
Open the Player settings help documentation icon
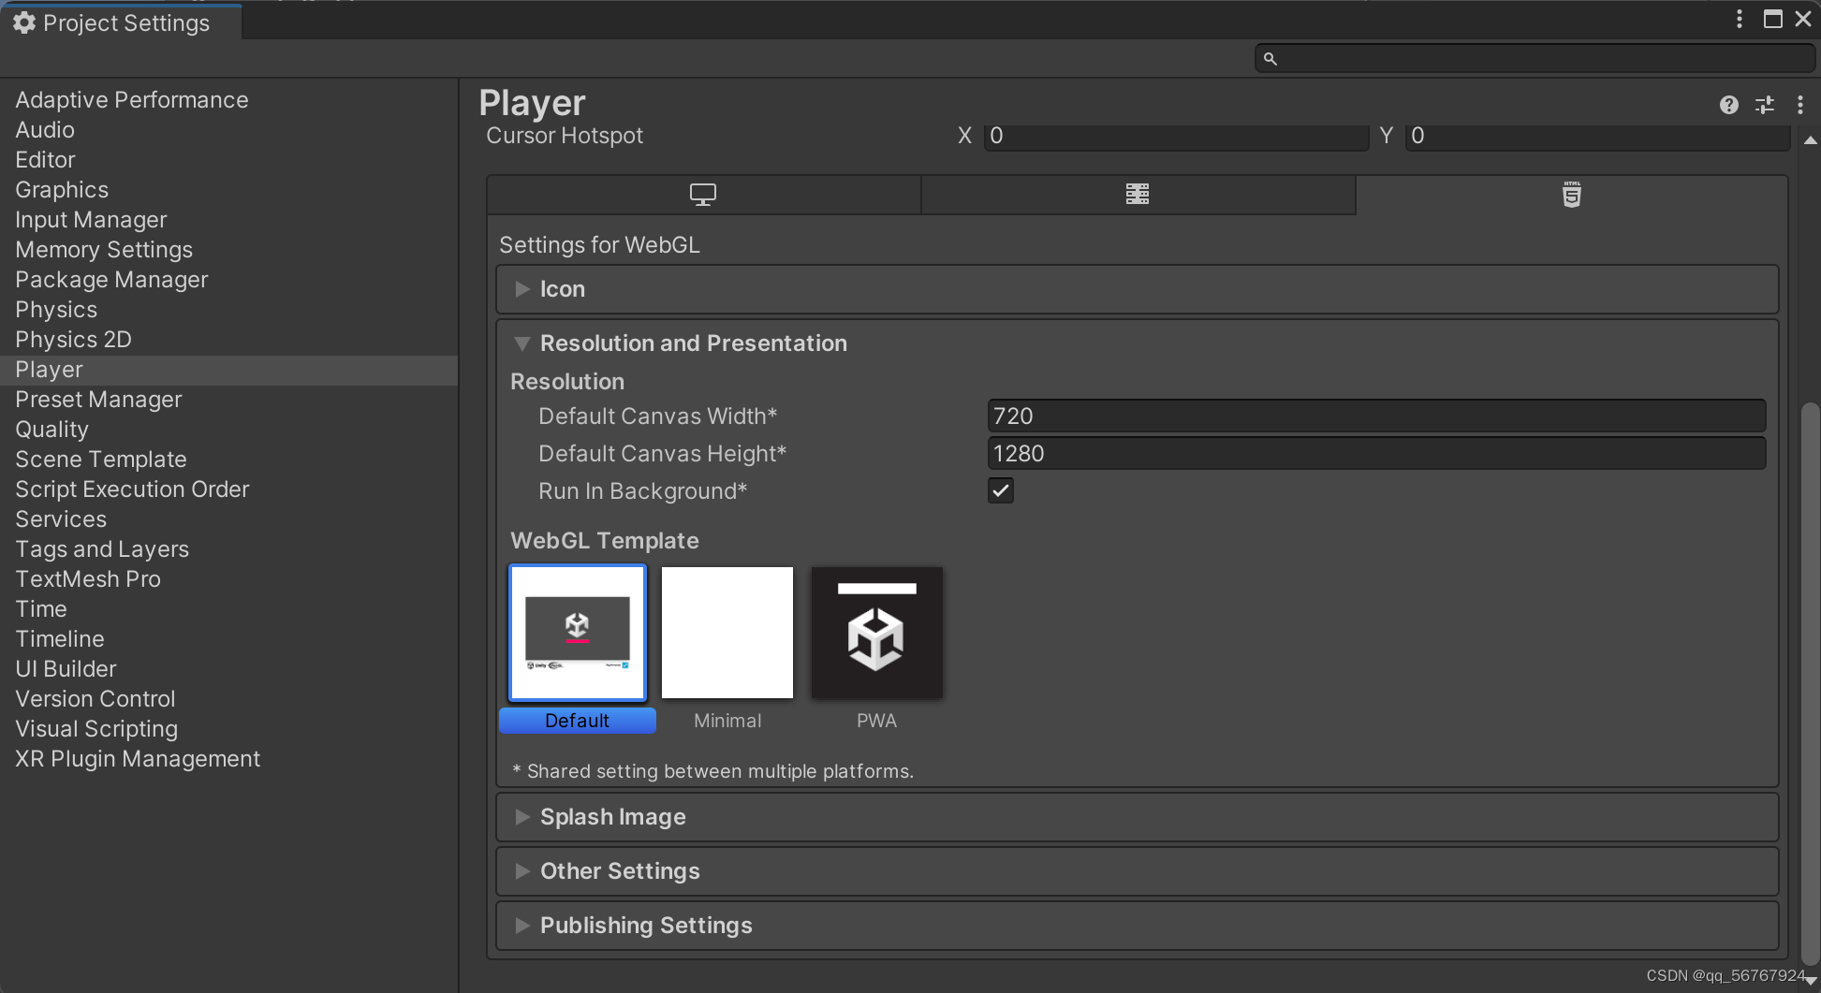click(x=1727, y=105)
